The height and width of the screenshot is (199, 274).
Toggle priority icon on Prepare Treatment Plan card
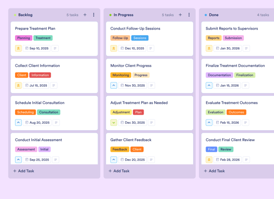(x=19, y=49)
